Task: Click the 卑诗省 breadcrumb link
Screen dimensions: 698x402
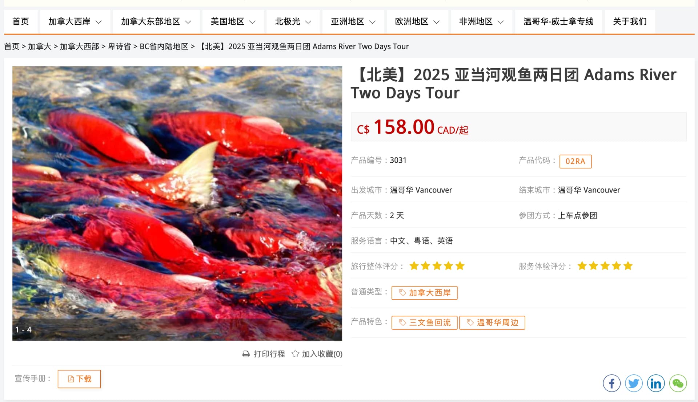Action: (x=119, y=46)
